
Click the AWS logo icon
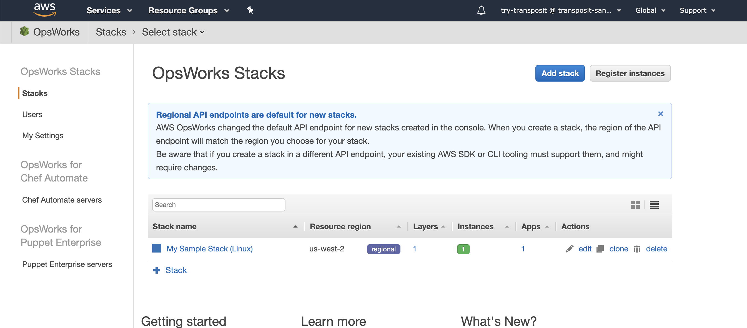pyautogui.click(x=45, y=9)
